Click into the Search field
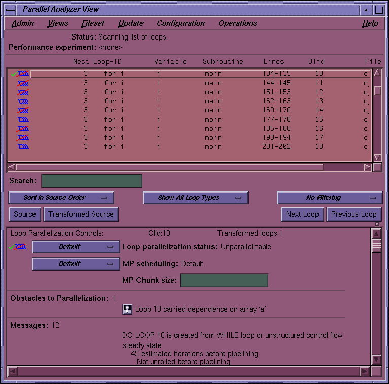 click(92, 181)
